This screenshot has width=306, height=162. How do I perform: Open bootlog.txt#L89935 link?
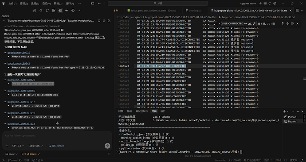coord(19,53)
